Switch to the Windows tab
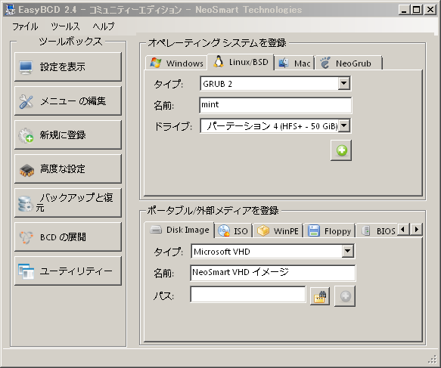 [176, 63]
